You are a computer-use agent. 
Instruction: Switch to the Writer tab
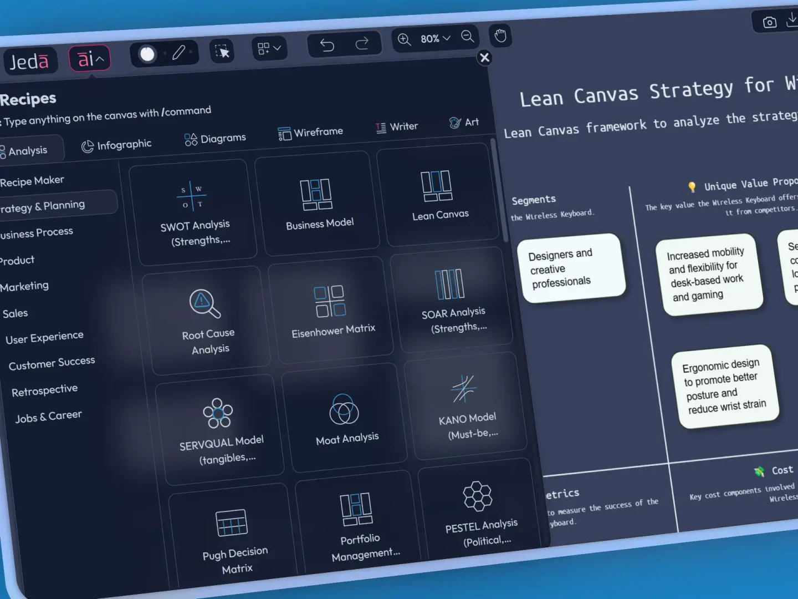(x=396, y=126)
